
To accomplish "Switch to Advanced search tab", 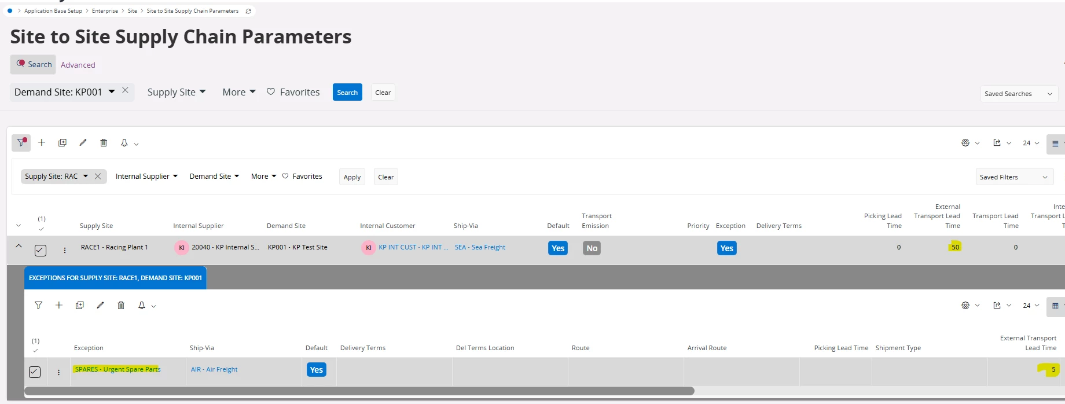I will 78,65.
